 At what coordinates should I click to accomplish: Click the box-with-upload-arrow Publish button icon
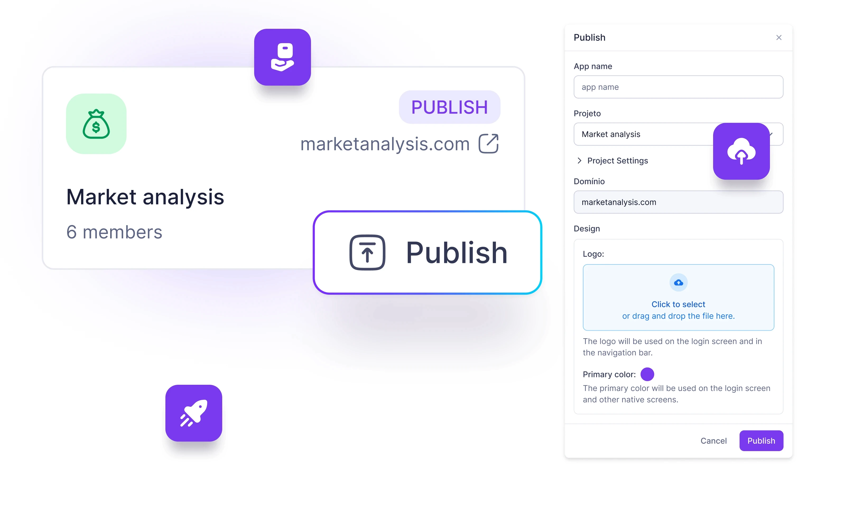point(367,253)
